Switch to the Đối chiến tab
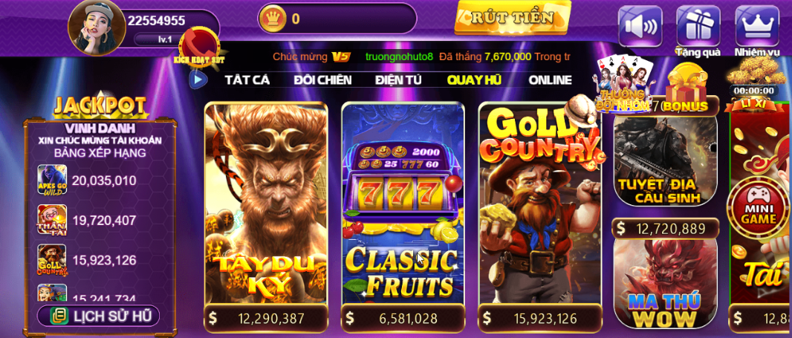The height and width of the screenshot is (338, 792). pos(322,79)
